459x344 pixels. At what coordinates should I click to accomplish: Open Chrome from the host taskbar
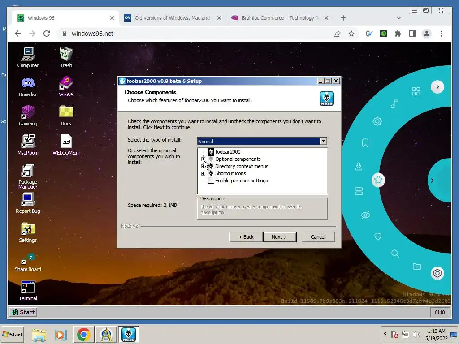tap(84, 334)
